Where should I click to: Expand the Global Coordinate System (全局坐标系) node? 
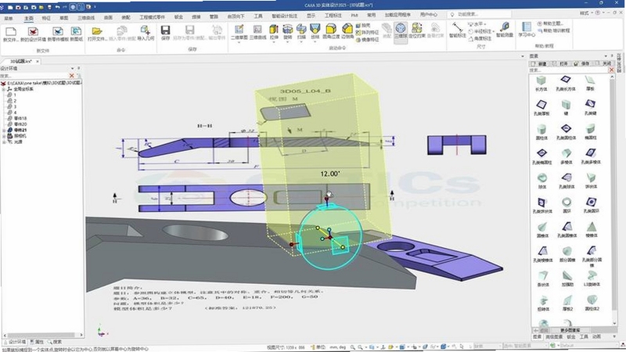(x=4, y=89)
